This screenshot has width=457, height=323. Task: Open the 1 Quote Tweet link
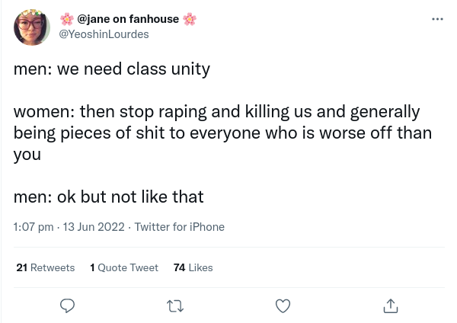pyautogui.click(x=124, y=267)
